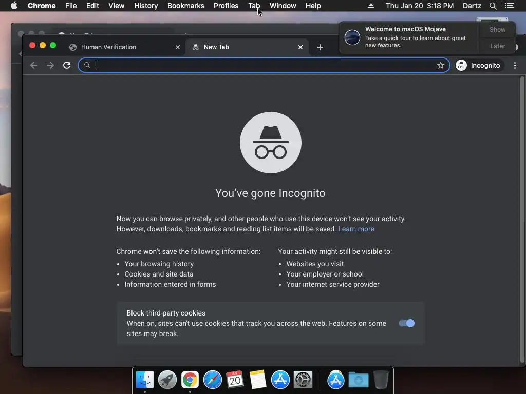Click the "Your browsing history" bullet
526x394 pixels.
159,264
